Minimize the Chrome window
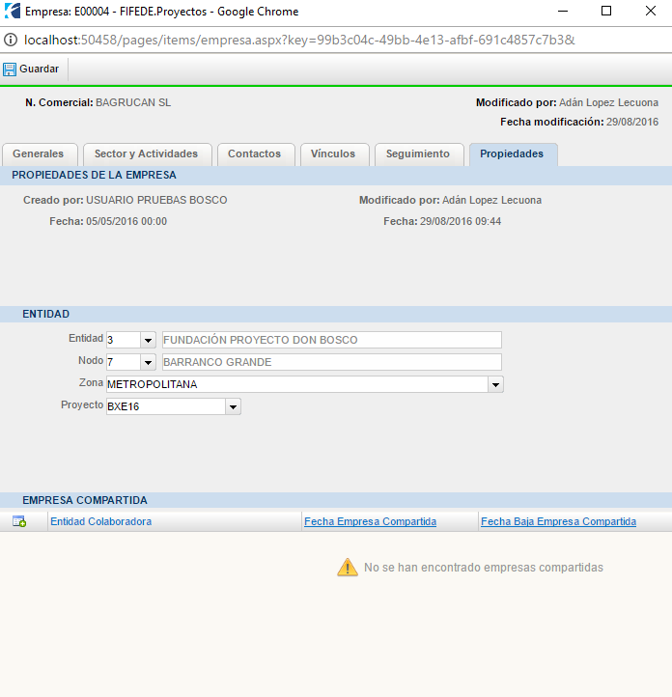Viewport: 672px width, 697px height. (x=563, y=12)
